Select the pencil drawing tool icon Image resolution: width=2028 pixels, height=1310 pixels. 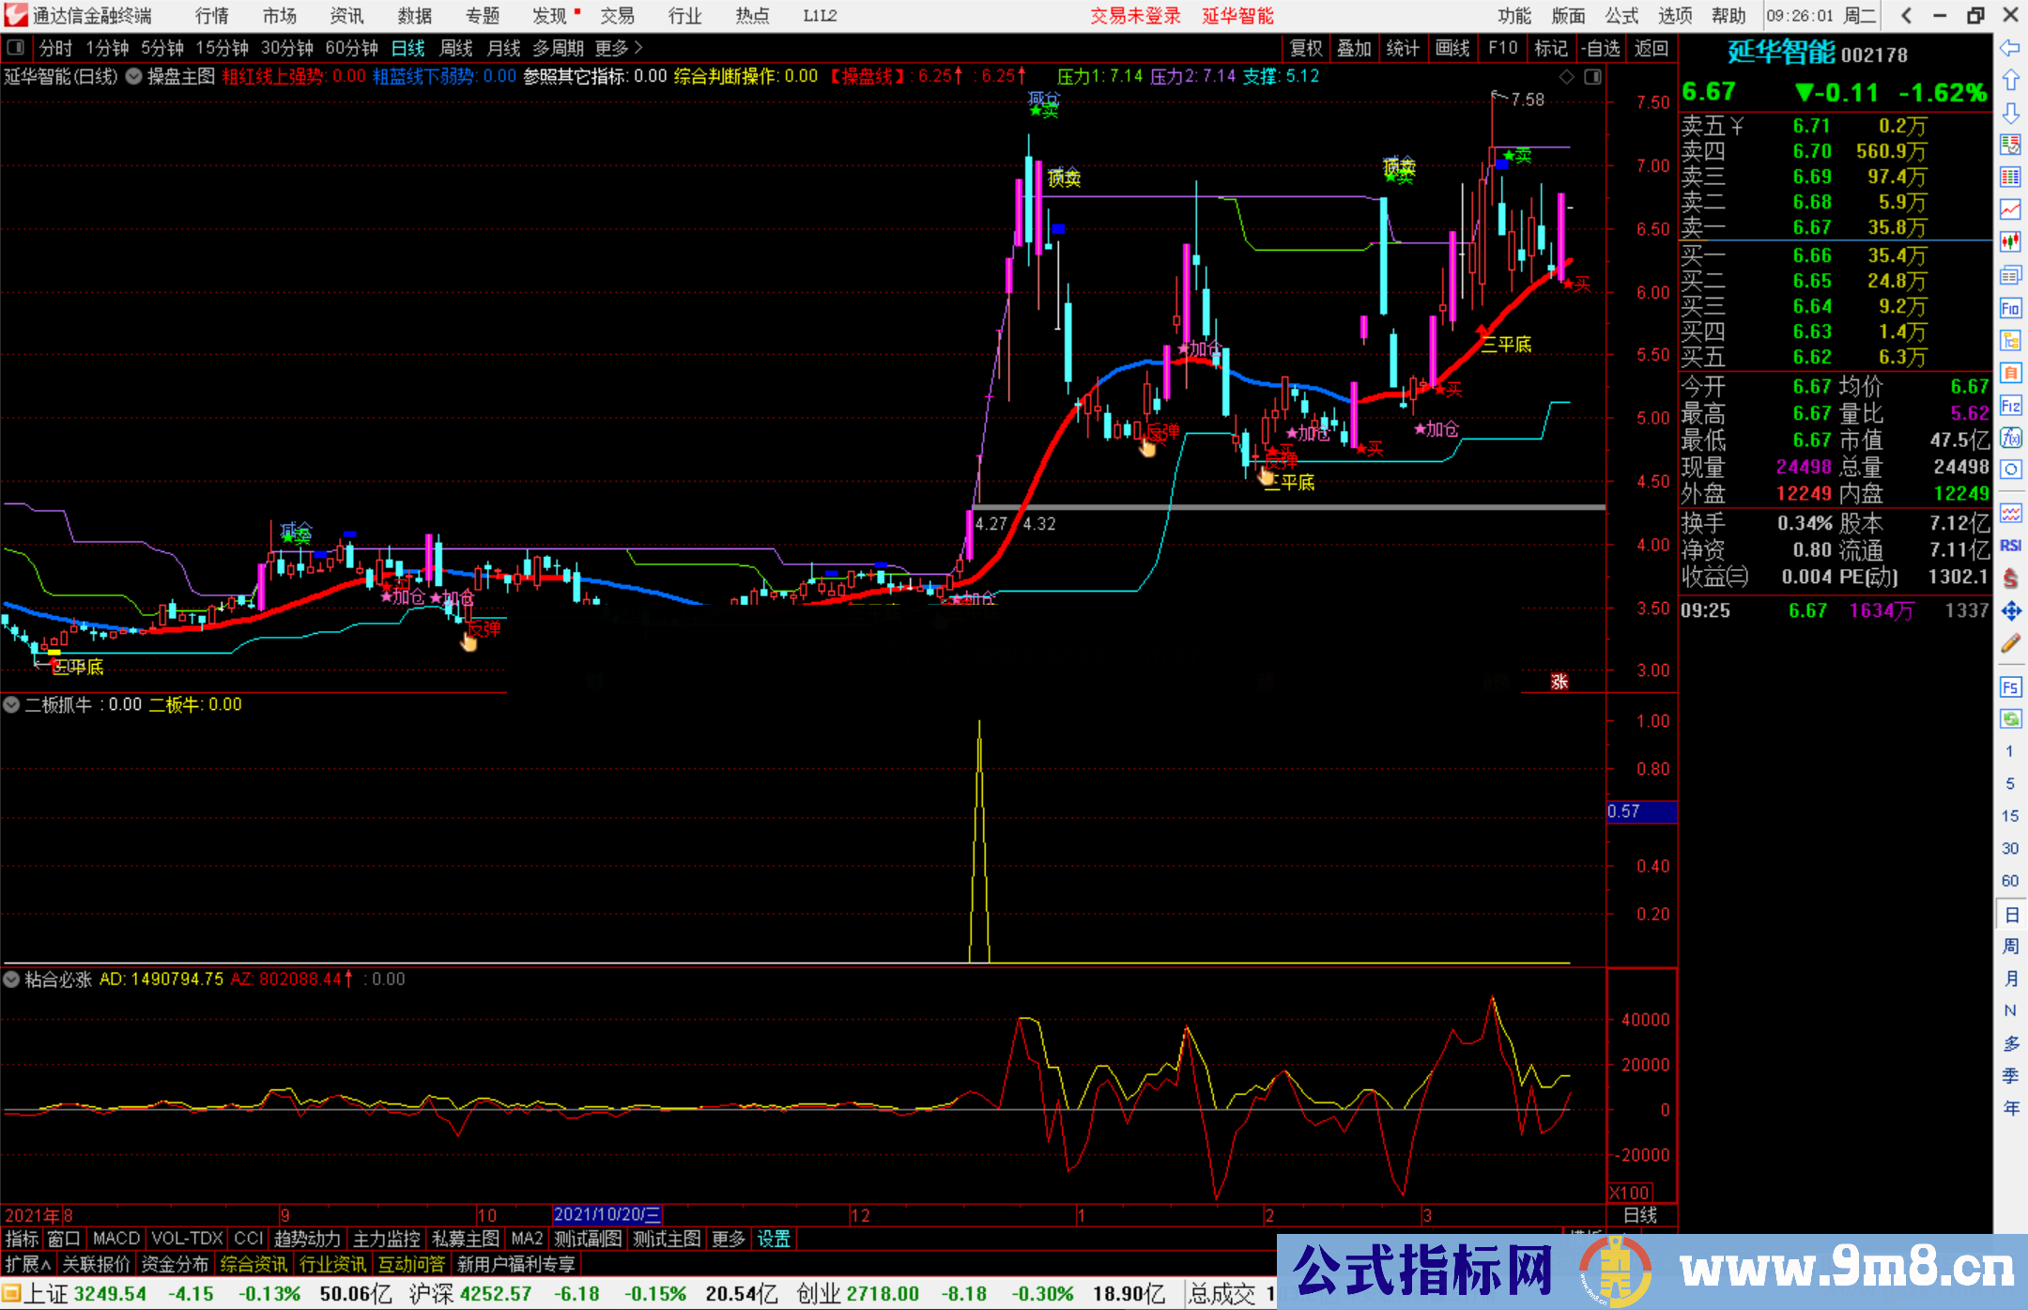point(2010,643)
